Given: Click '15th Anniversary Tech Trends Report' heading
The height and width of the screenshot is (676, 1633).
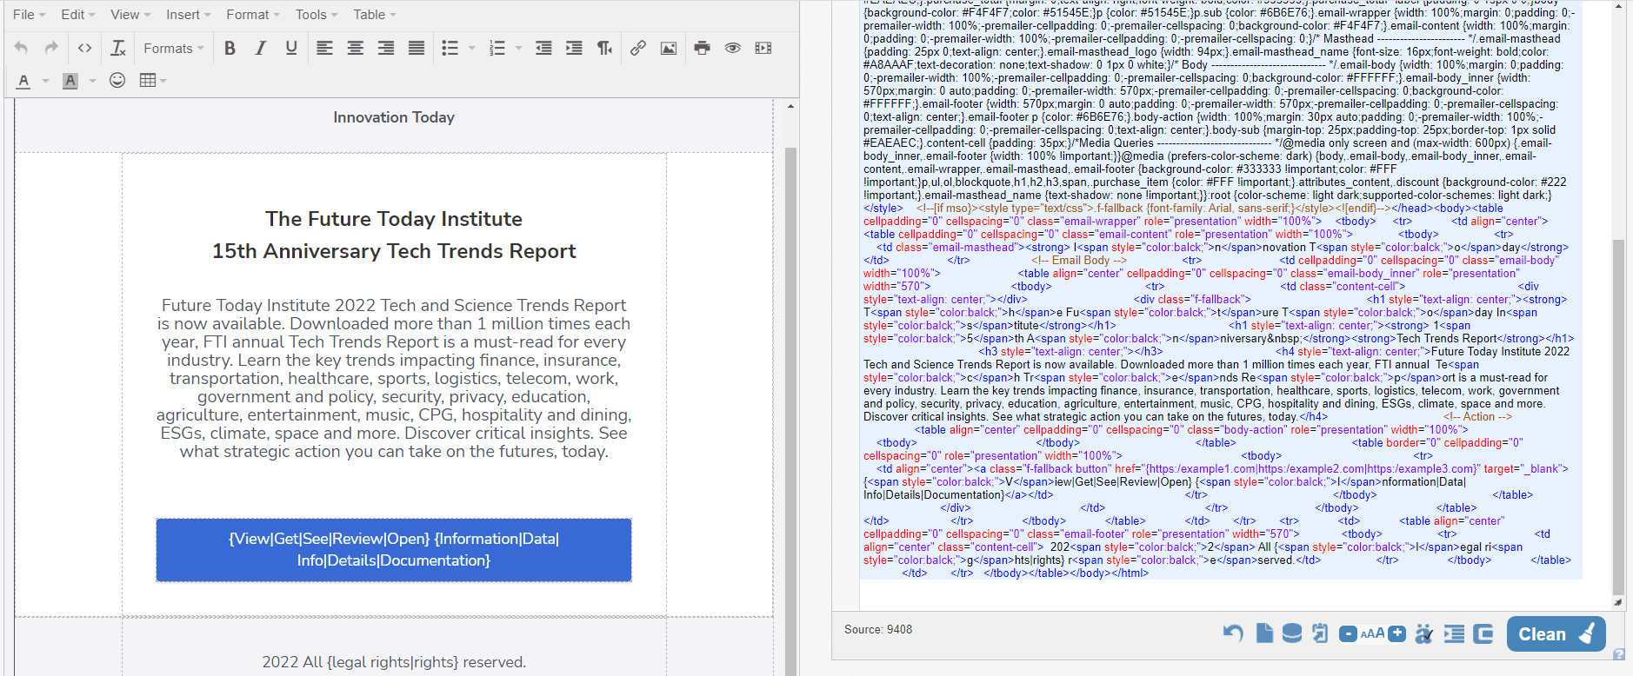Looking at the screenshot, I should coord(394,251).
